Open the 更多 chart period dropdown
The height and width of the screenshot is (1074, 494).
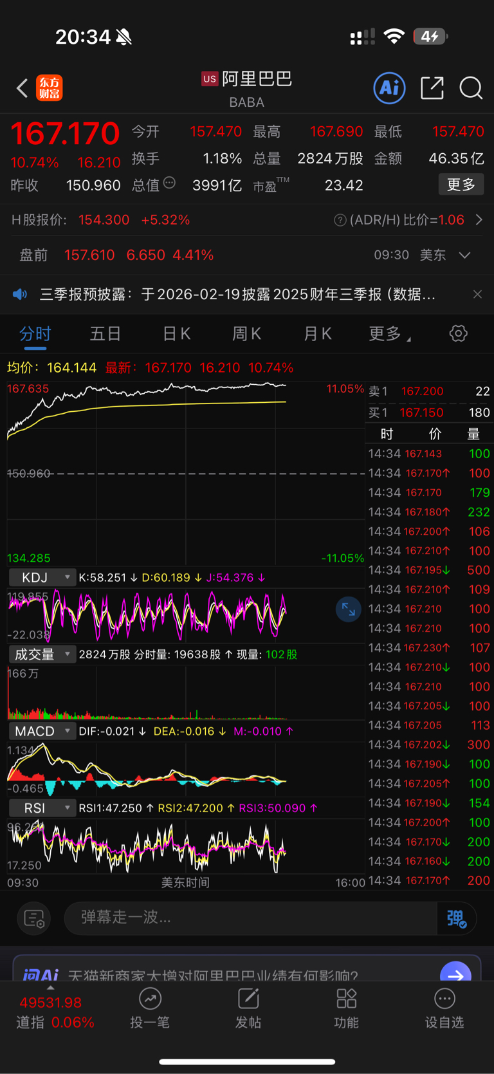click(390, 333)
